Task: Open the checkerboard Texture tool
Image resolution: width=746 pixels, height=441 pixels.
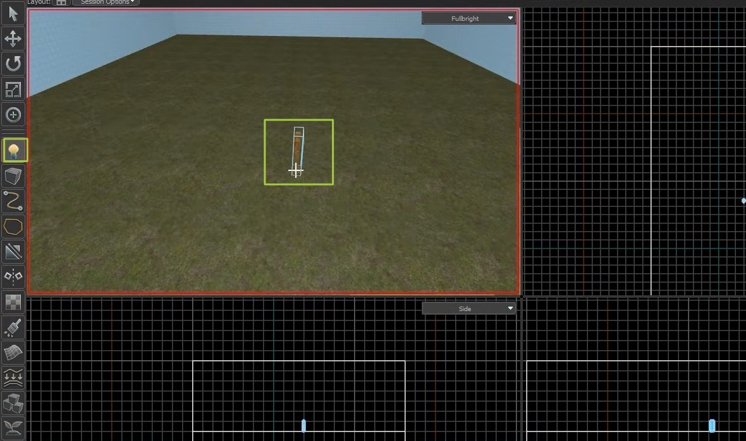Action: click(13, 302)
